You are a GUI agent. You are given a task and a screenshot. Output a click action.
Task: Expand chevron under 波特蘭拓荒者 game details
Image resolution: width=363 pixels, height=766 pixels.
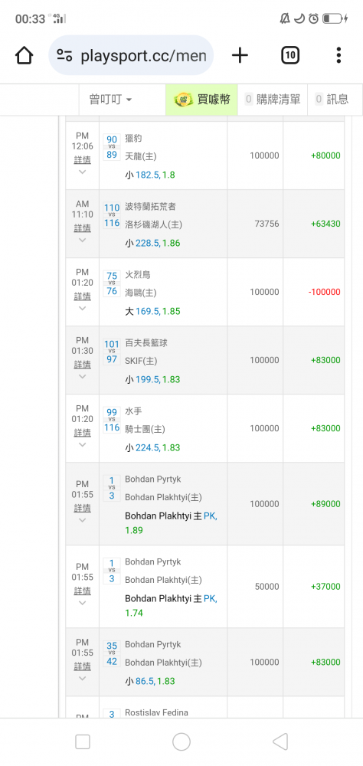[82, 241]
